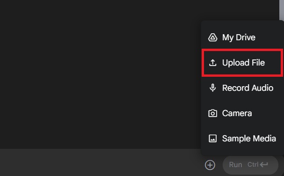Focus the prompt input bar at bottom
This screenshot has width=284, height=176.
tap(102, 162)
